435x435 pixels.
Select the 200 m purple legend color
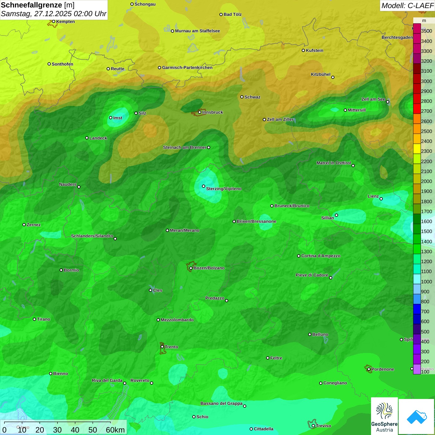pos(417,359)
